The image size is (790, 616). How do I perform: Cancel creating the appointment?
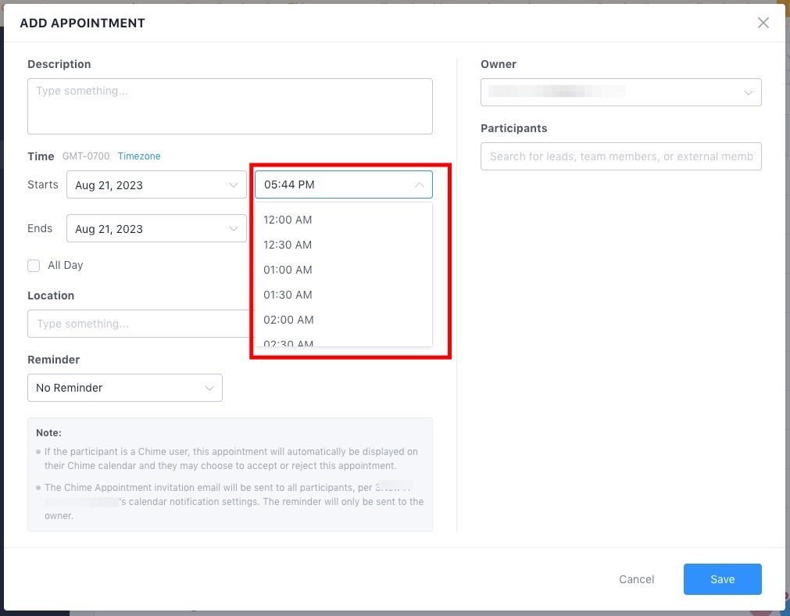[636, 579]
